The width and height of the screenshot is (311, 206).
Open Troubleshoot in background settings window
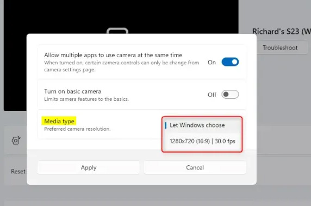tap(280, 48)
